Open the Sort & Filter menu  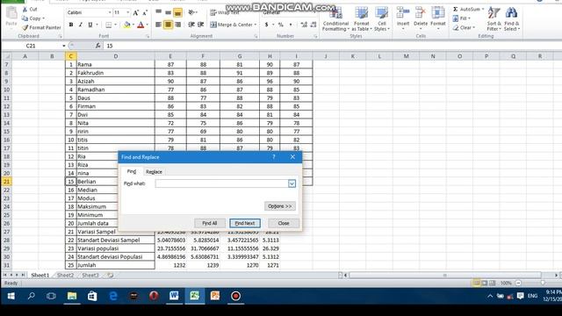494,19
